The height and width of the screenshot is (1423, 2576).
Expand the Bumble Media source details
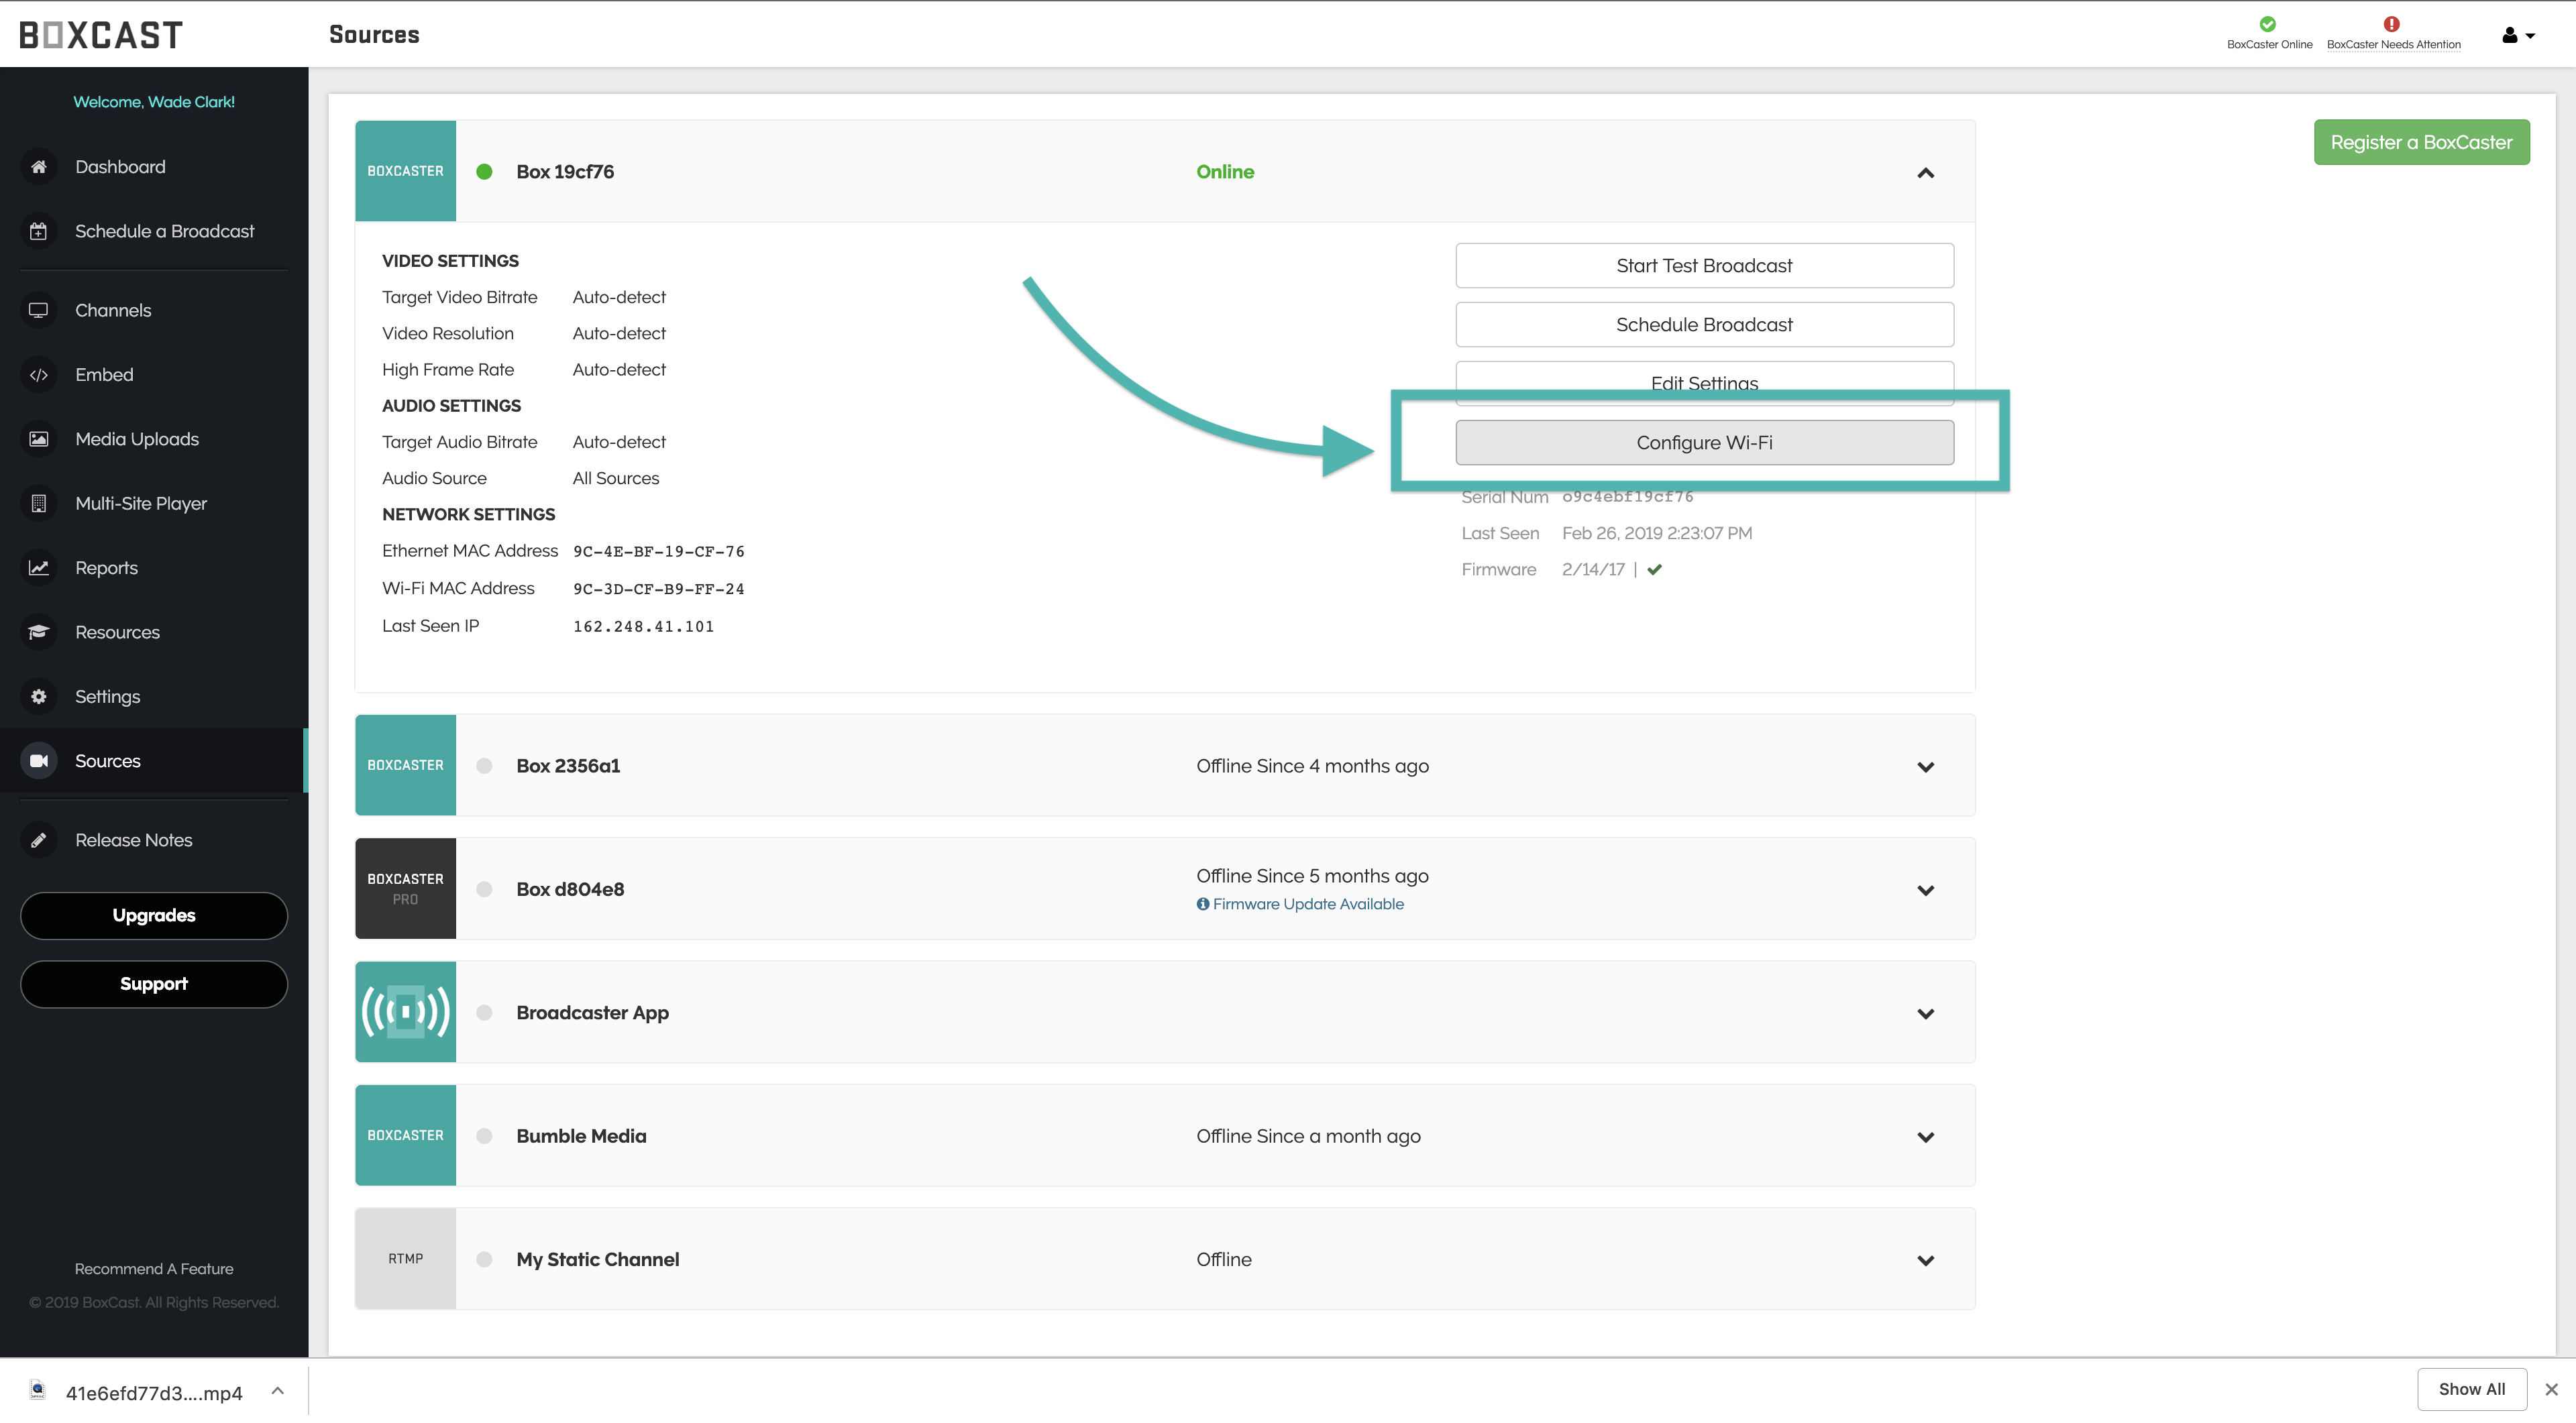tap(1925, 1136)
